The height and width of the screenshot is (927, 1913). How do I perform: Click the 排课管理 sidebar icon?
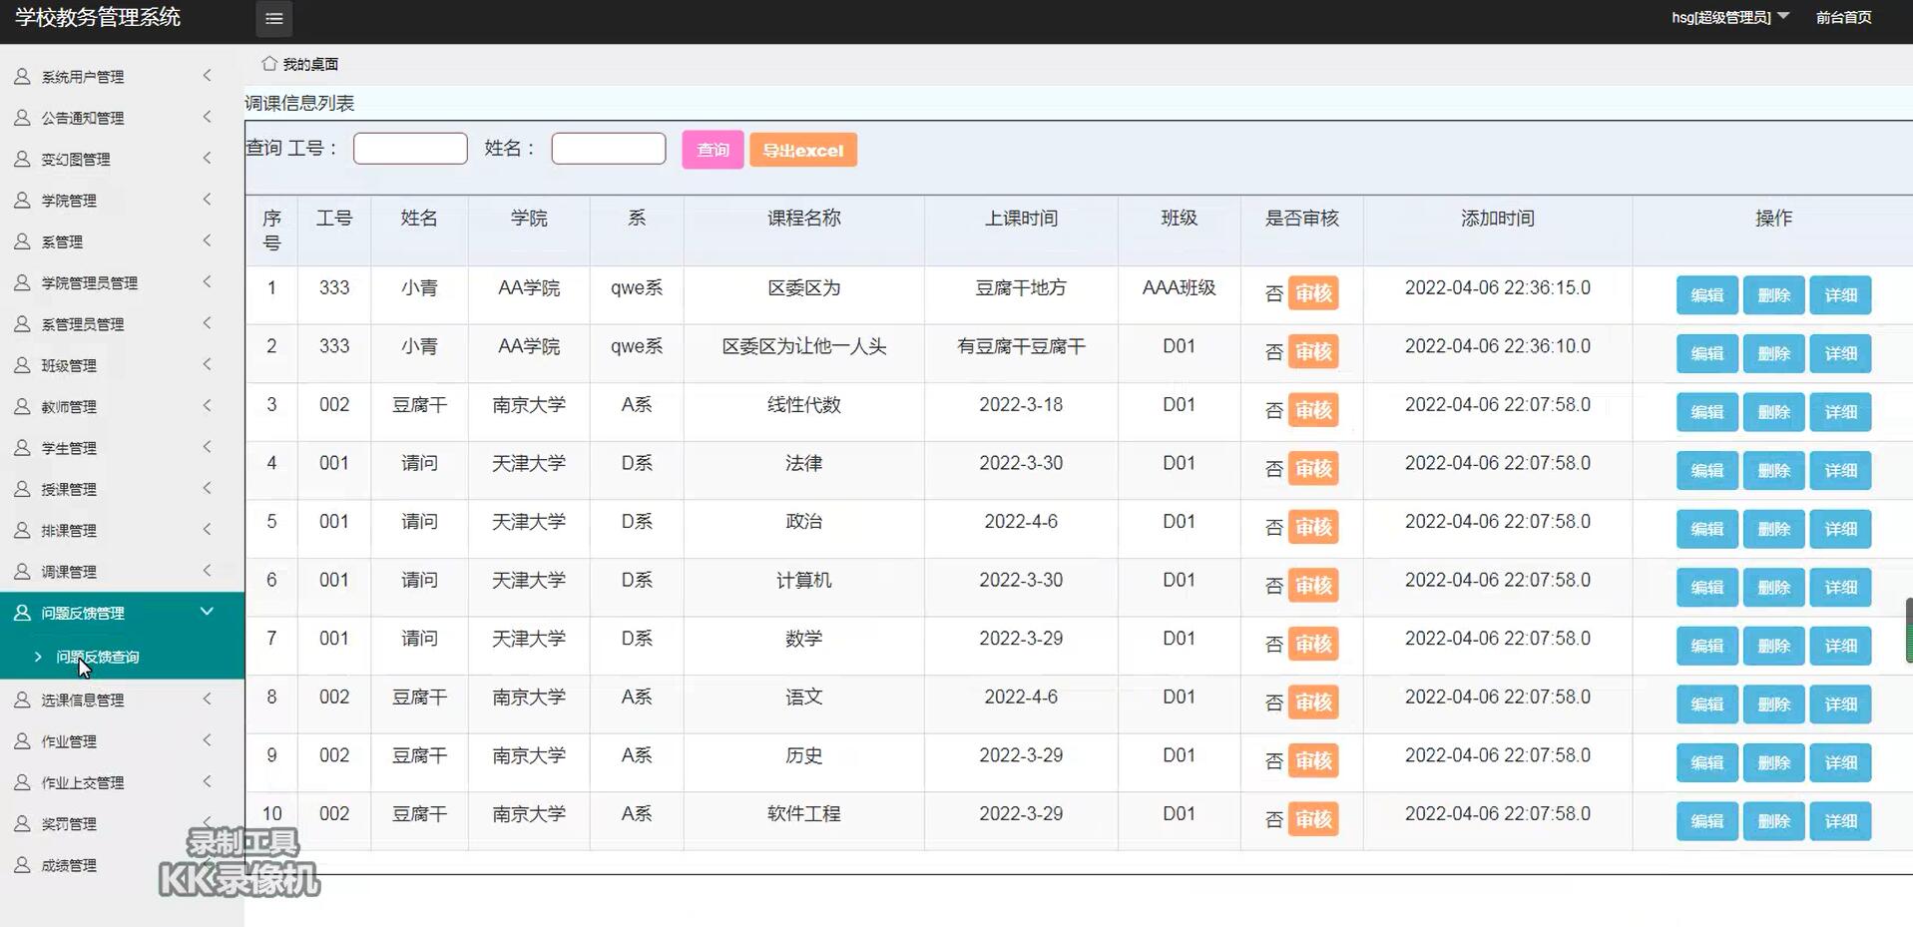[x=22, y=530]
